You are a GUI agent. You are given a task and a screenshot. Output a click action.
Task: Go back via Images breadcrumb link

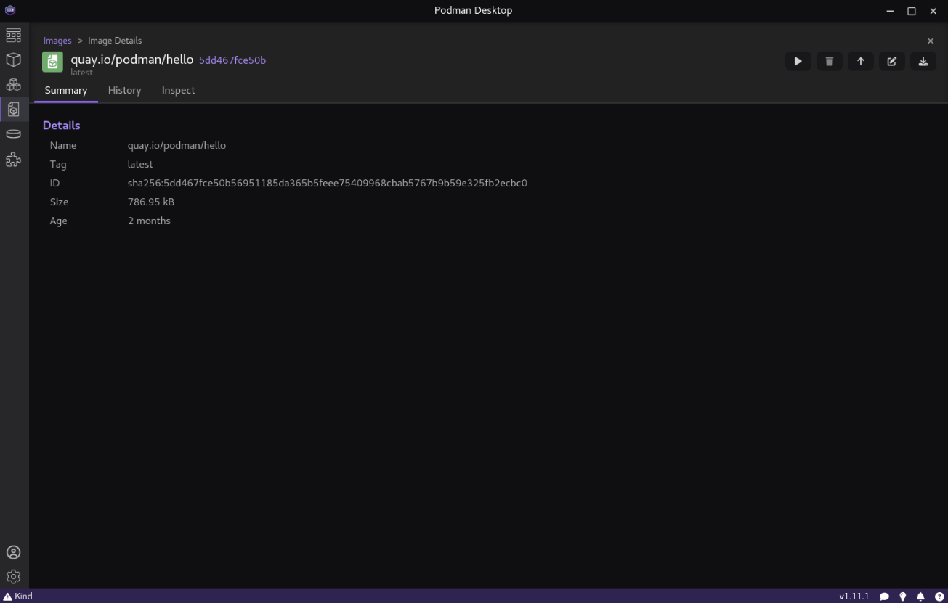(x=57, y=41)
